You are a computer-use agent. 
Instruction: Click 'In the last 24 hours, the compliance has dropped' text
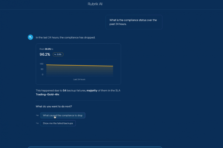click(x=66, y=38)
